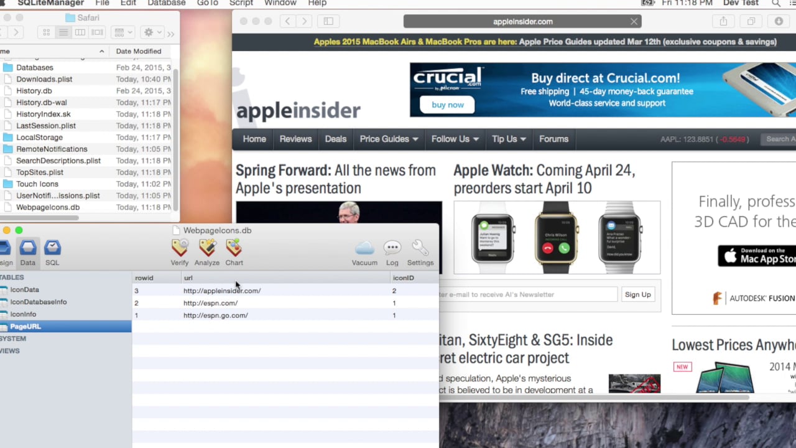Open the File menu
The image size is (796, 448).
(103, 3)
